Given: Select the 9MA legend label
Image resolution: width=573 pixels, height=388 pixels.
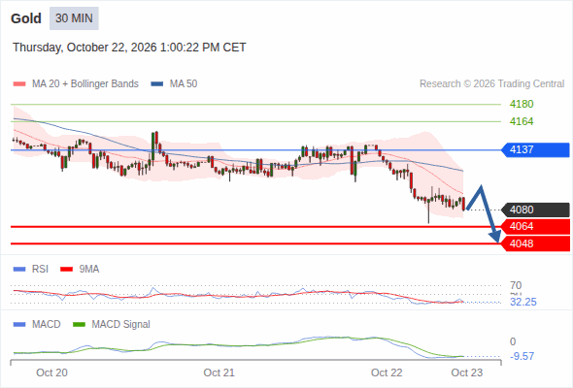Looking at the screenshot, I should point(89,270).
